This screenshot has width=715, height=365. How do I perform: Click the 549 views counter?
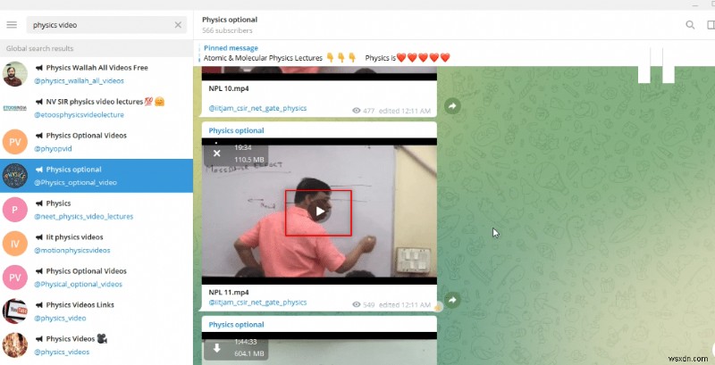tap(364, 304)
